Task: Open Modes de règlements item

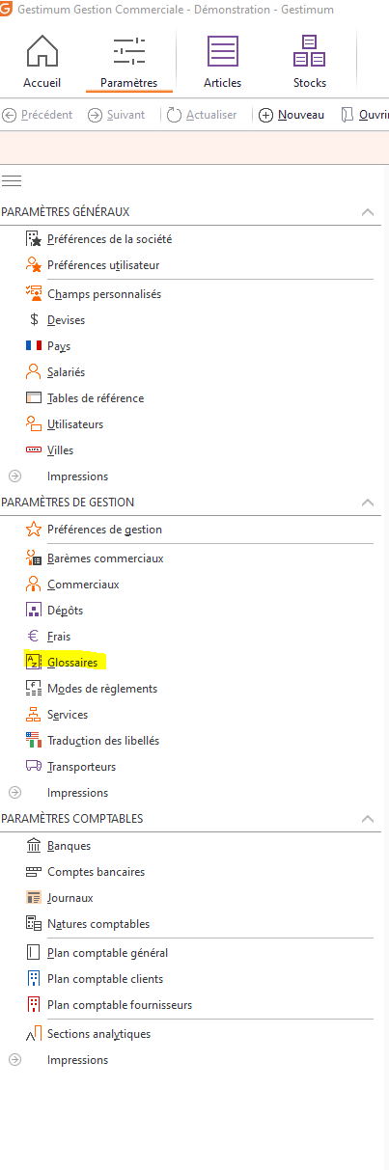Action: click(102, 688)
